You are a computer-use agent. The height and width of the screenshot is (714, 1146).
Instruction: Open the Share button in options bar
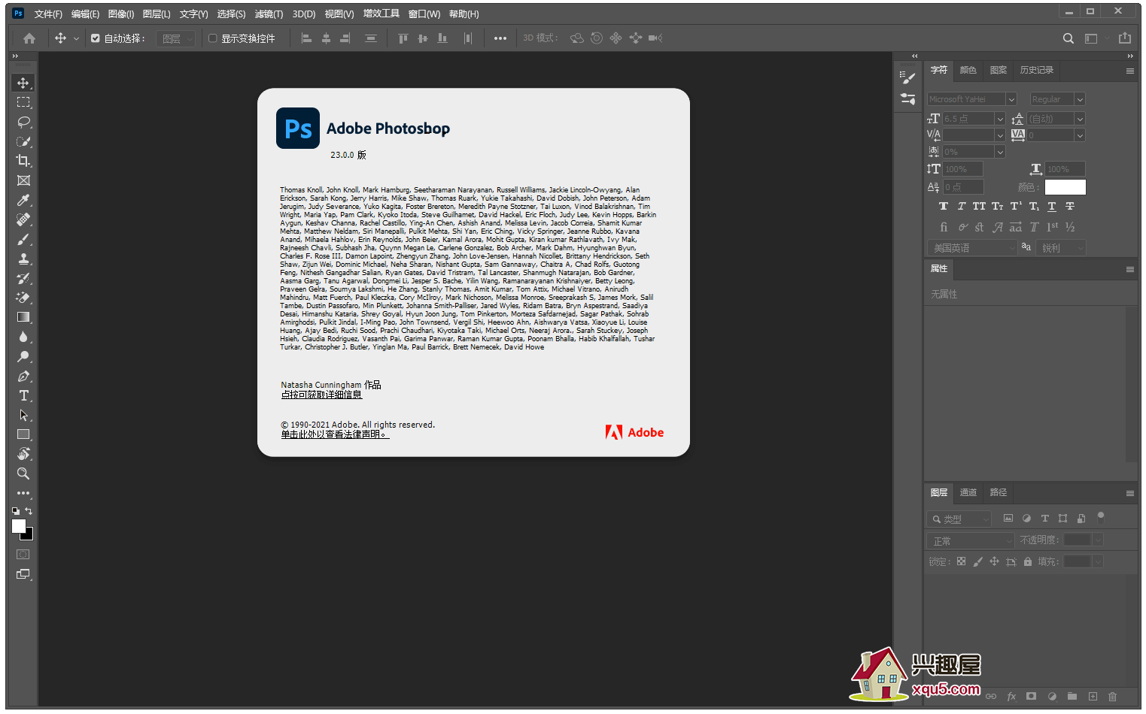click(x=1125, y=38)
